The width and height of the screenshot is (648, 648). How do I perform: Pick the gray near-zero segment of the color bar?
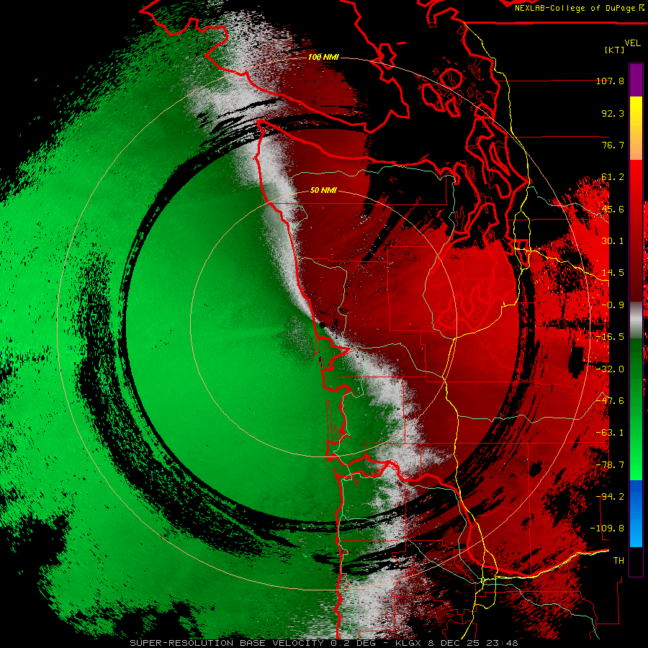[636, 320]
